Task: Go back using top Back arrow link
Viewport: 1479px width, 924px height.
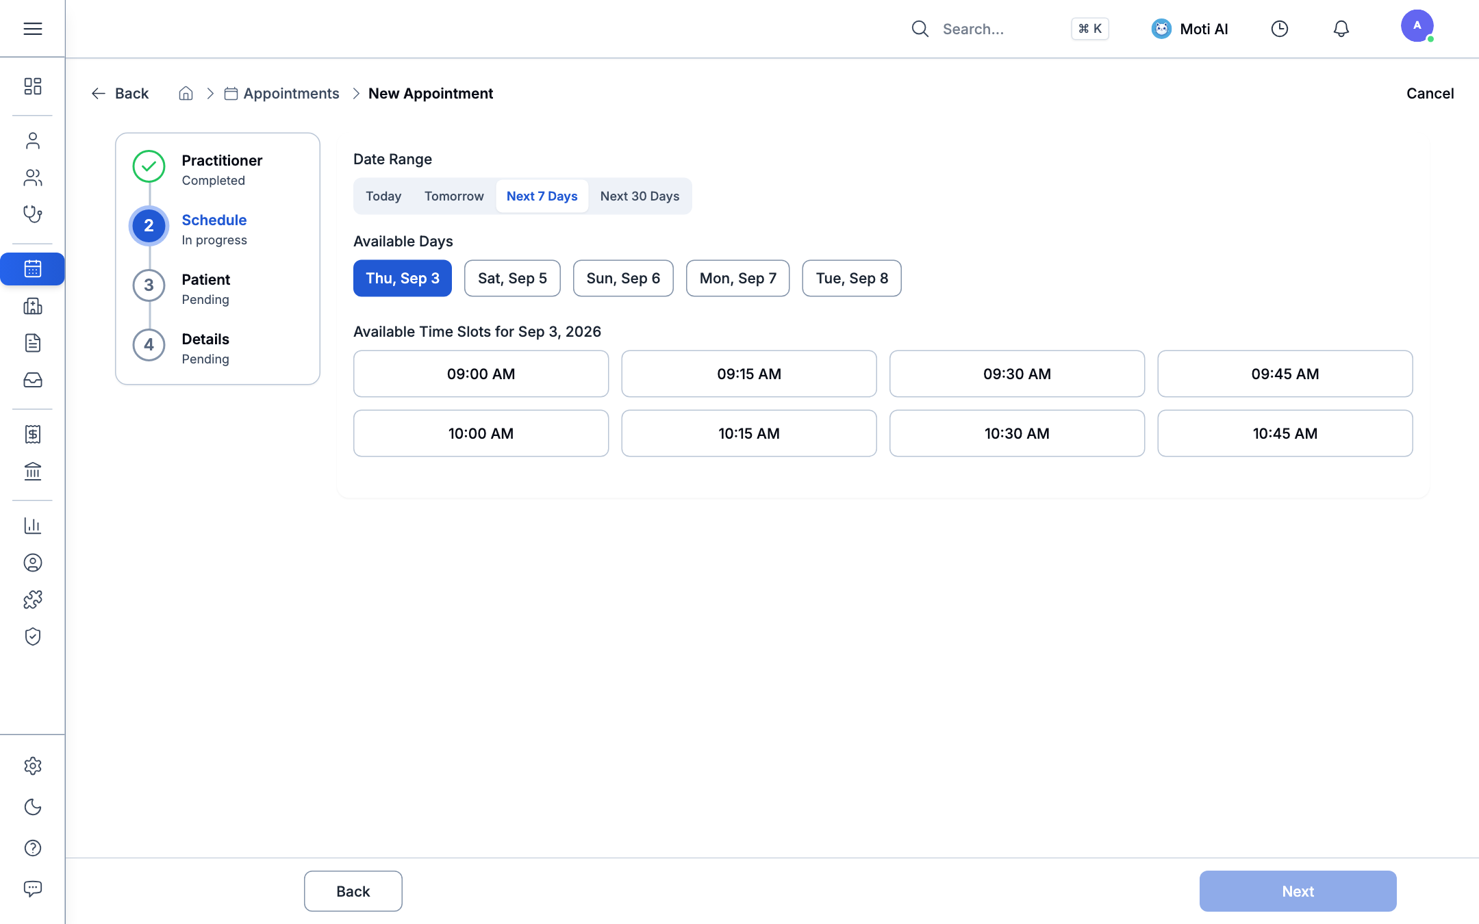Action: pyautogui.click(x=120, y=93)
